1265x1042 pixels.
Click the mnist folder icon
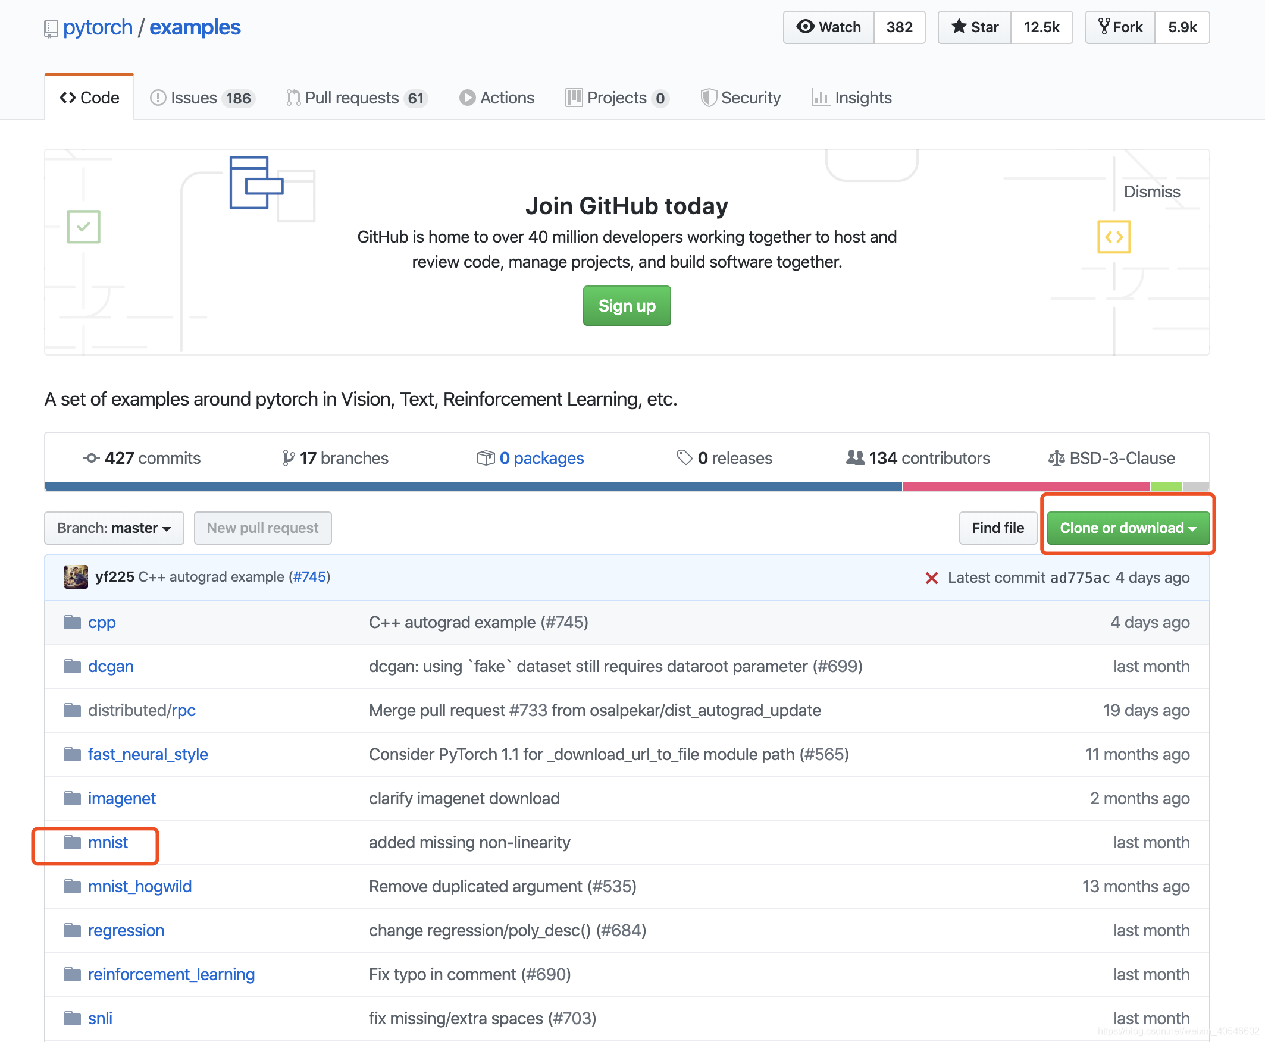pyautogui.click(x=73, y=842)
